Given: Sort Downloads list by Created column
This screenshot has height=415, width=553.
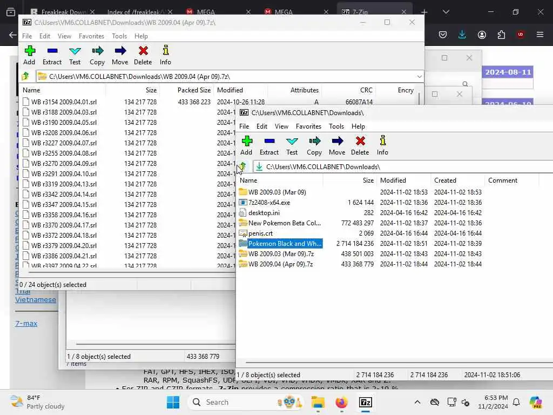Looking at the screenshot, I should [457, 180].
